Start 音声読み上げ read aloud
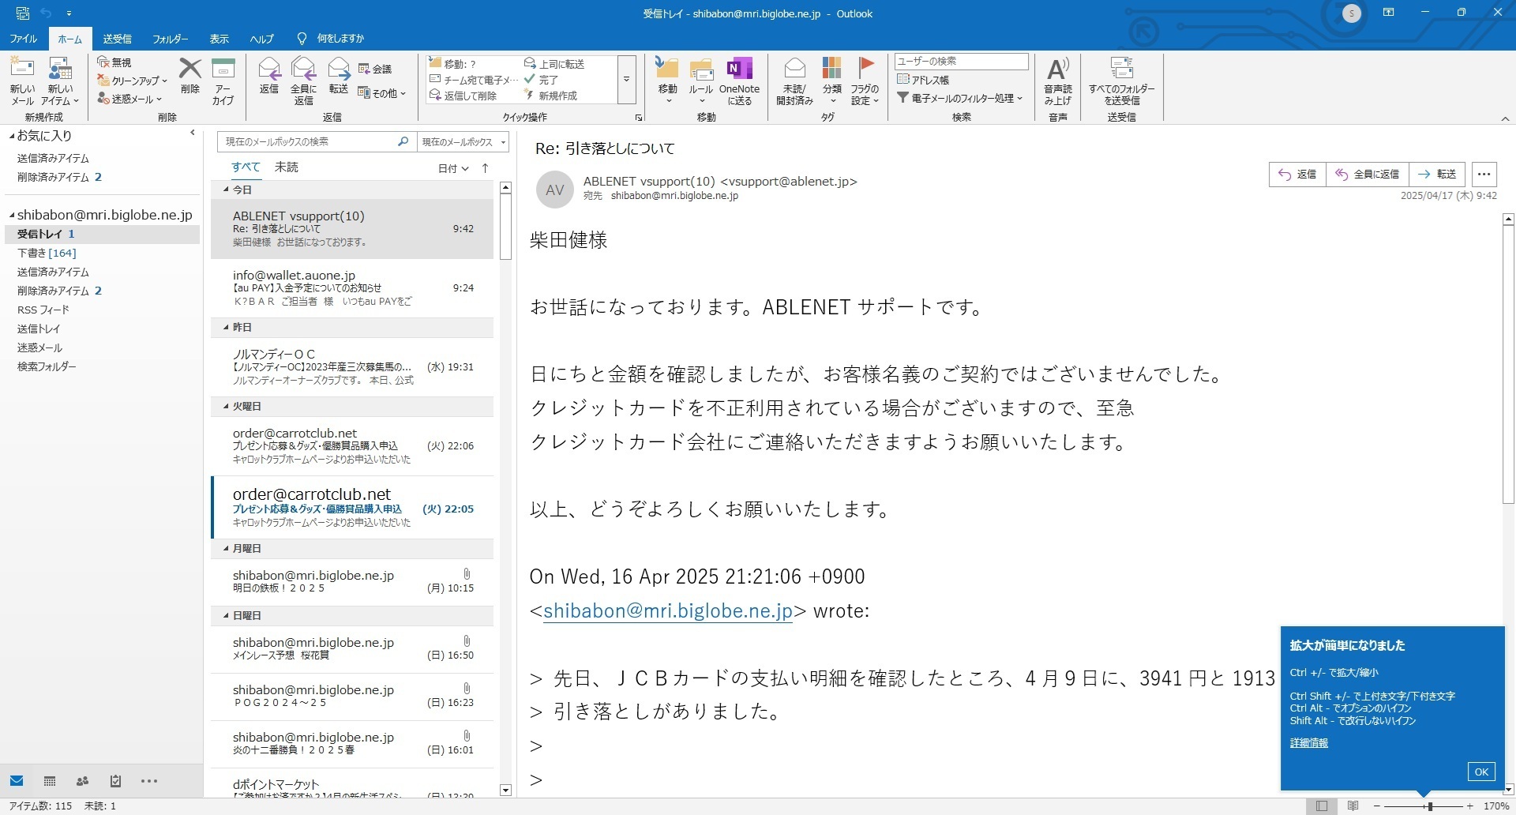Screen dimensions: 1516x815 click(x=1058, y=81)
